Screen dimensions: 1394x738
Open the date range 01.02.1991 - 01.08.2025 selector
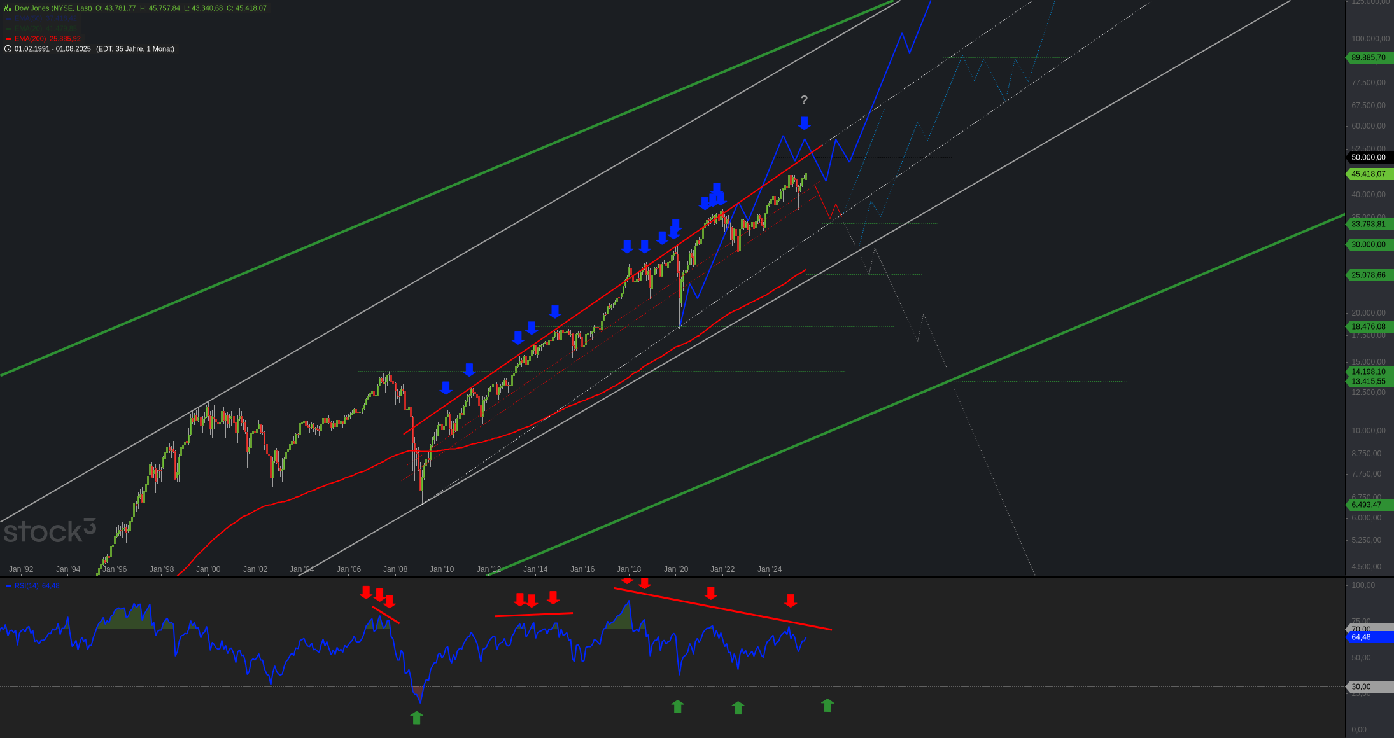pyautogui.click(x=53, y=49)
